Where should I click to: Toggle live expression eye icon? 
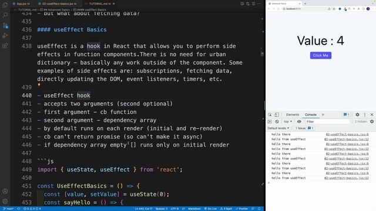(299, 121)
